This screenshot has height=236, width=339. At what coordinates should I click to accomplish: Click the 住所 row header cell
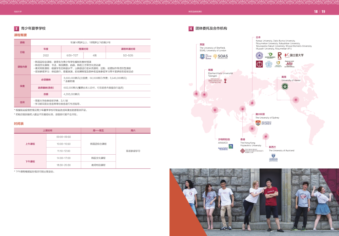[x=22, y=102]
